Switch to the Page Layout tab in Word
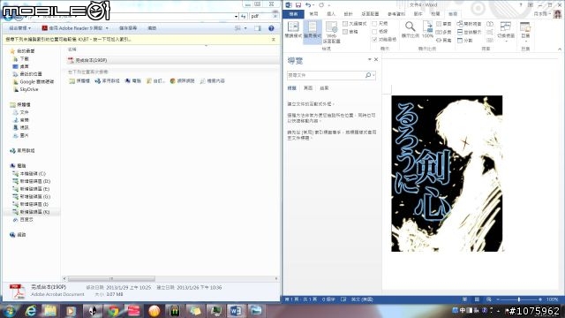 point(370,14)
